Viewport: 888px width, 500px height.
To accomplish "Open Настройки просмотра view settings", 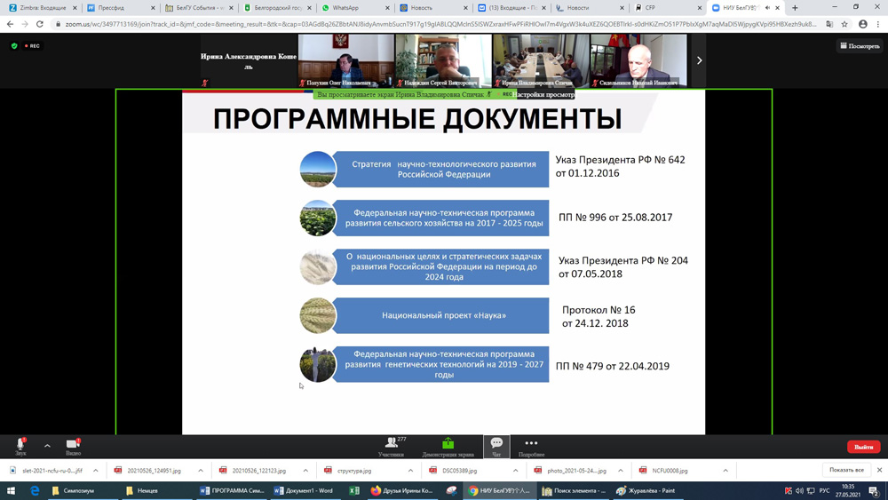I will tap(543, 94).
